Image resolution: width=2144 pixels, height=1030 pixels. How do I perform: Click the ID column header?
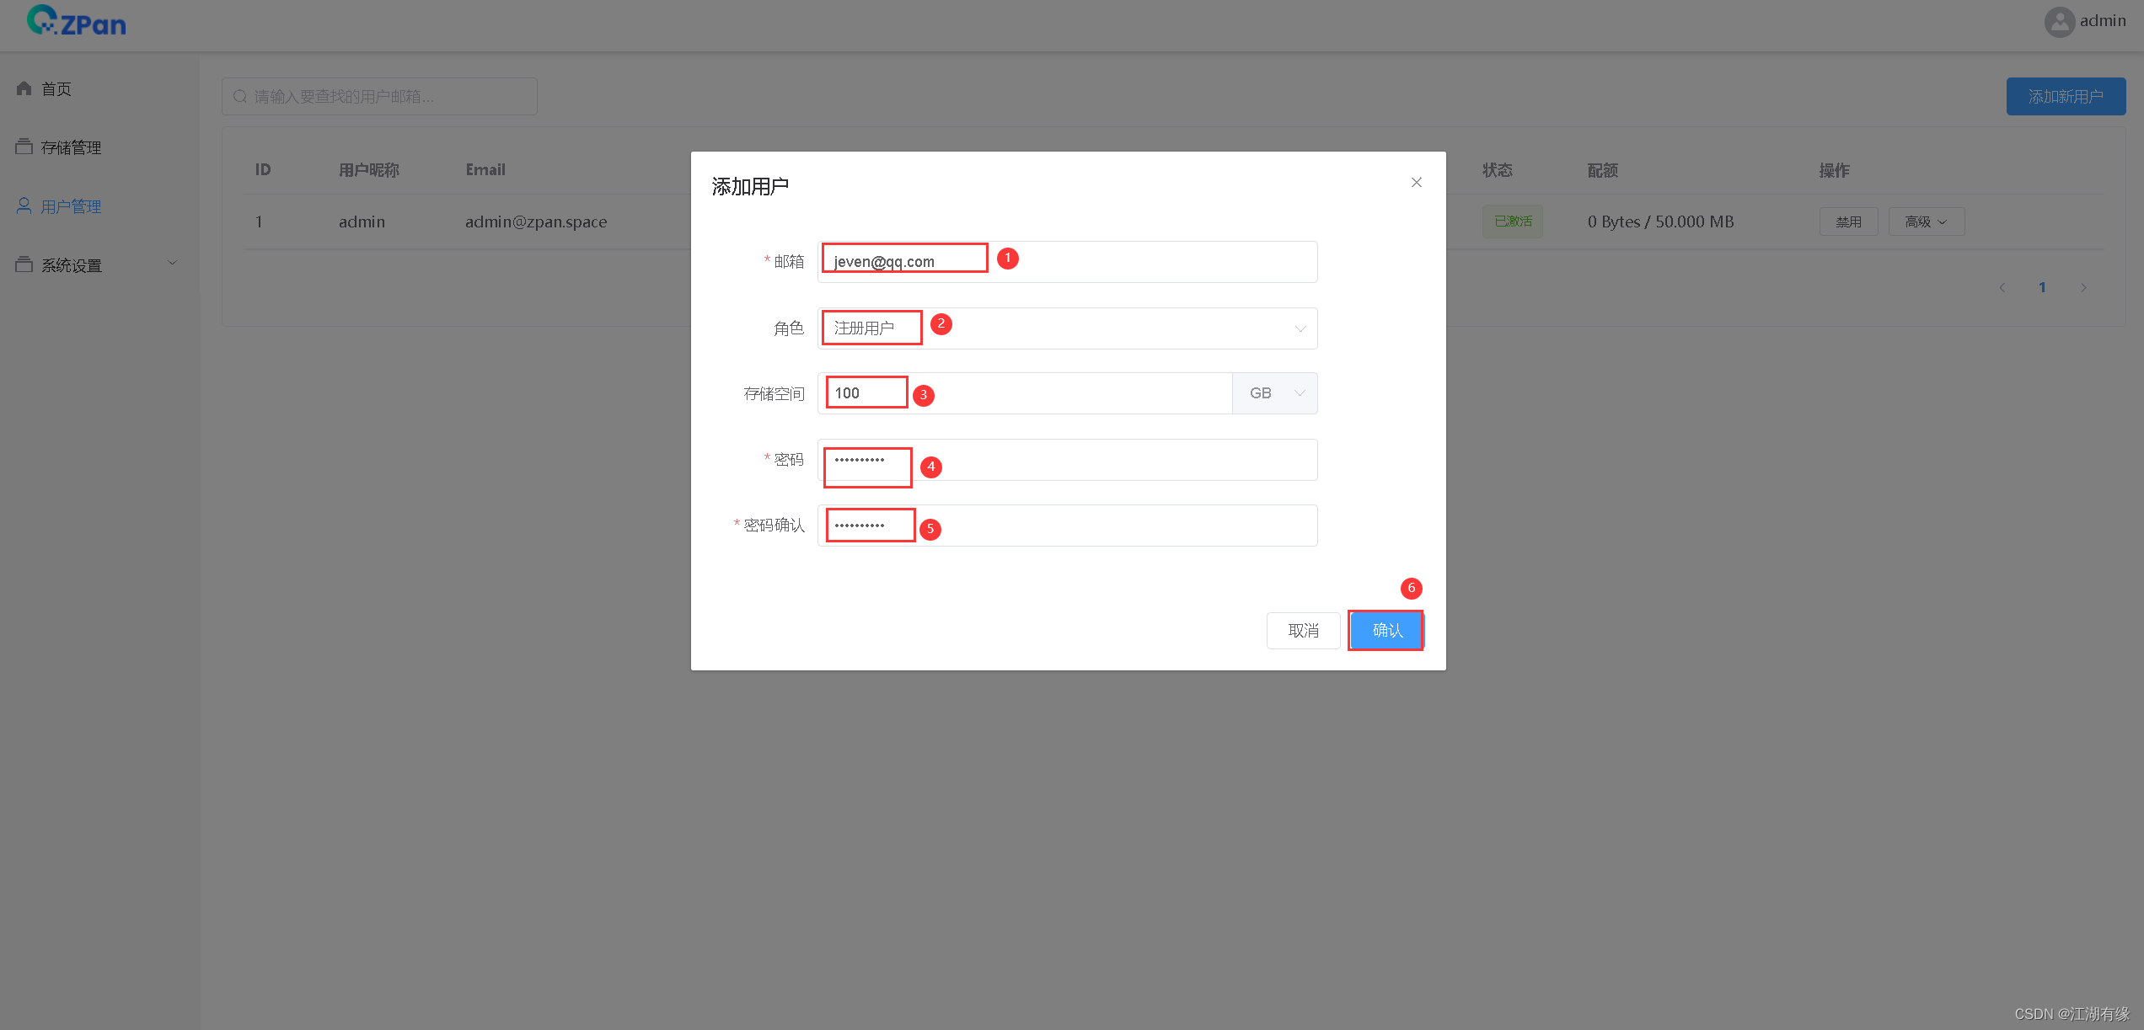263,170
